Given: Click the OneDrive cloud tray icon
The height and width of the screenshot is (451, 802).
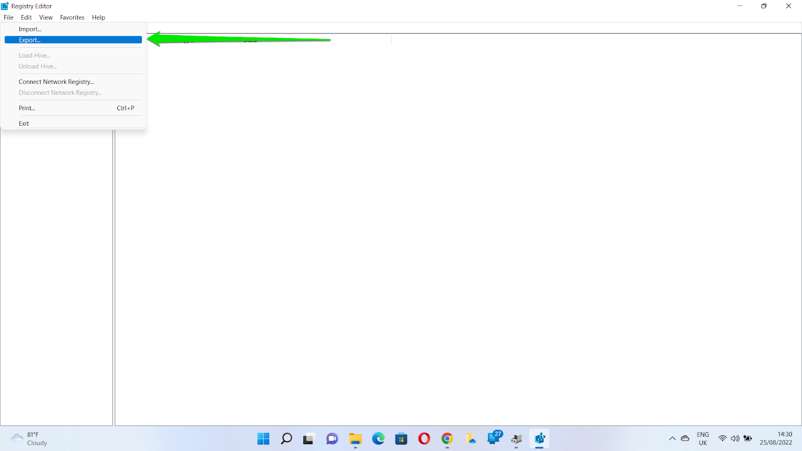Looking at the screenshot, I should 685,438.
